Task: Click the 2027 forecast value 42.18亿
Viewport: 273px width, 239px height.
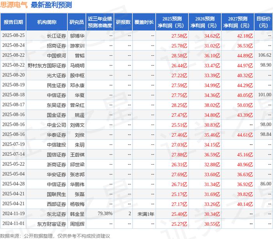Action: pos(245,36)
